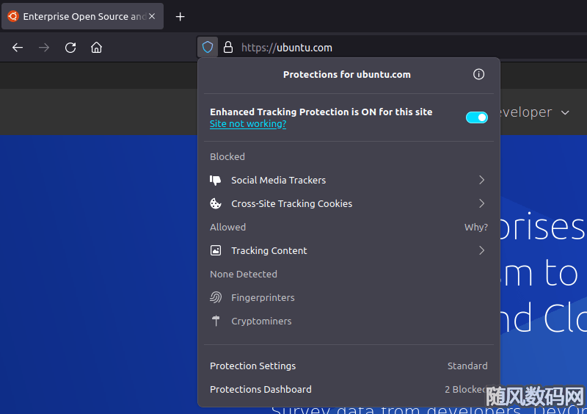Open the home page button

click(97, 48)
